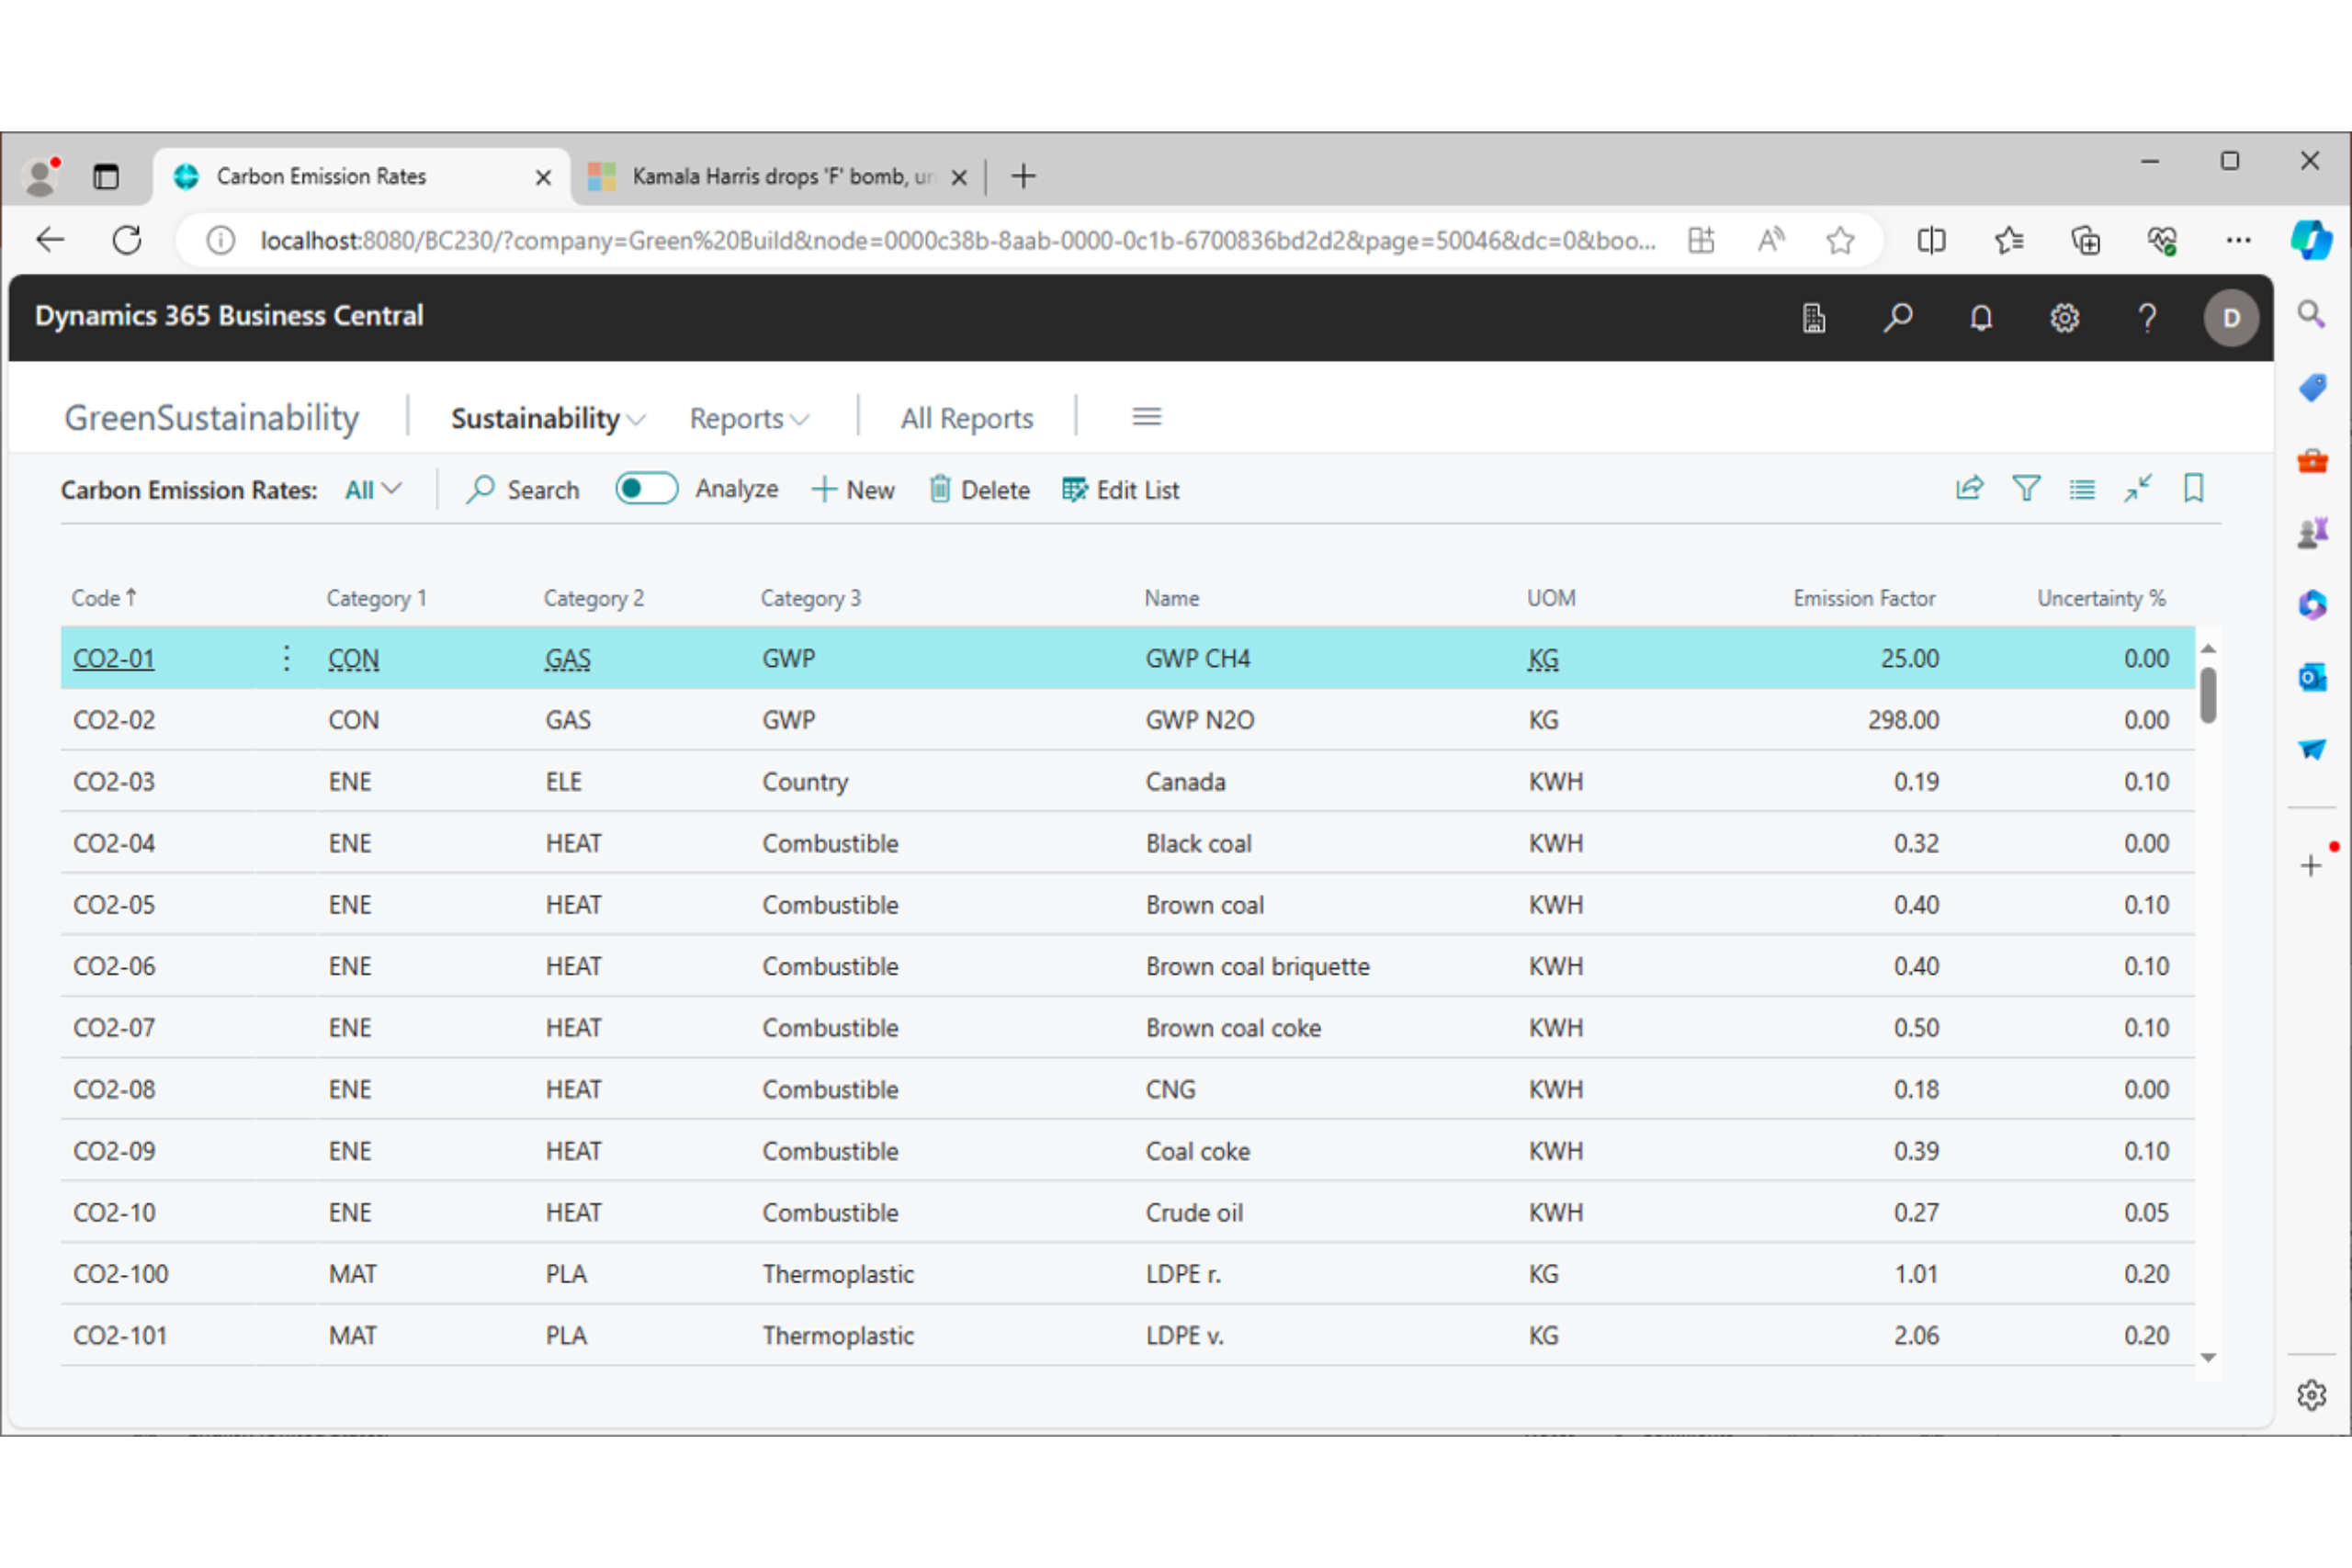Screen dimensions: 2352x1568
Task: Click the list view layout icon
Action: point(2082,489)
